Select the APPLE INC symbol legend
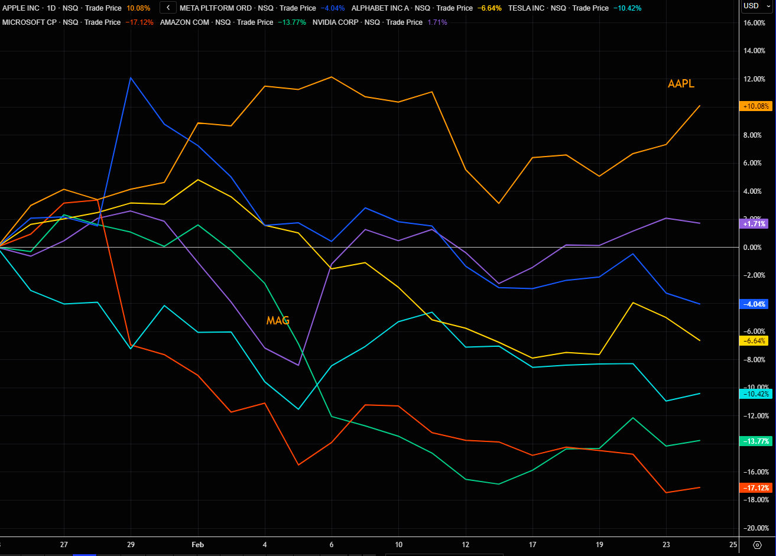 pos(21,8)
